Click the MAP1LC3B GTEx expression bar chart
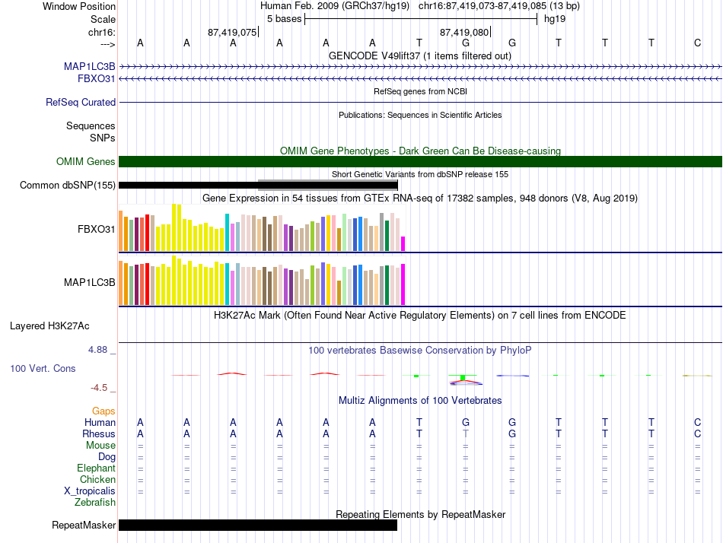This screenshot has height=543, width=723. (x=262, y=281)
